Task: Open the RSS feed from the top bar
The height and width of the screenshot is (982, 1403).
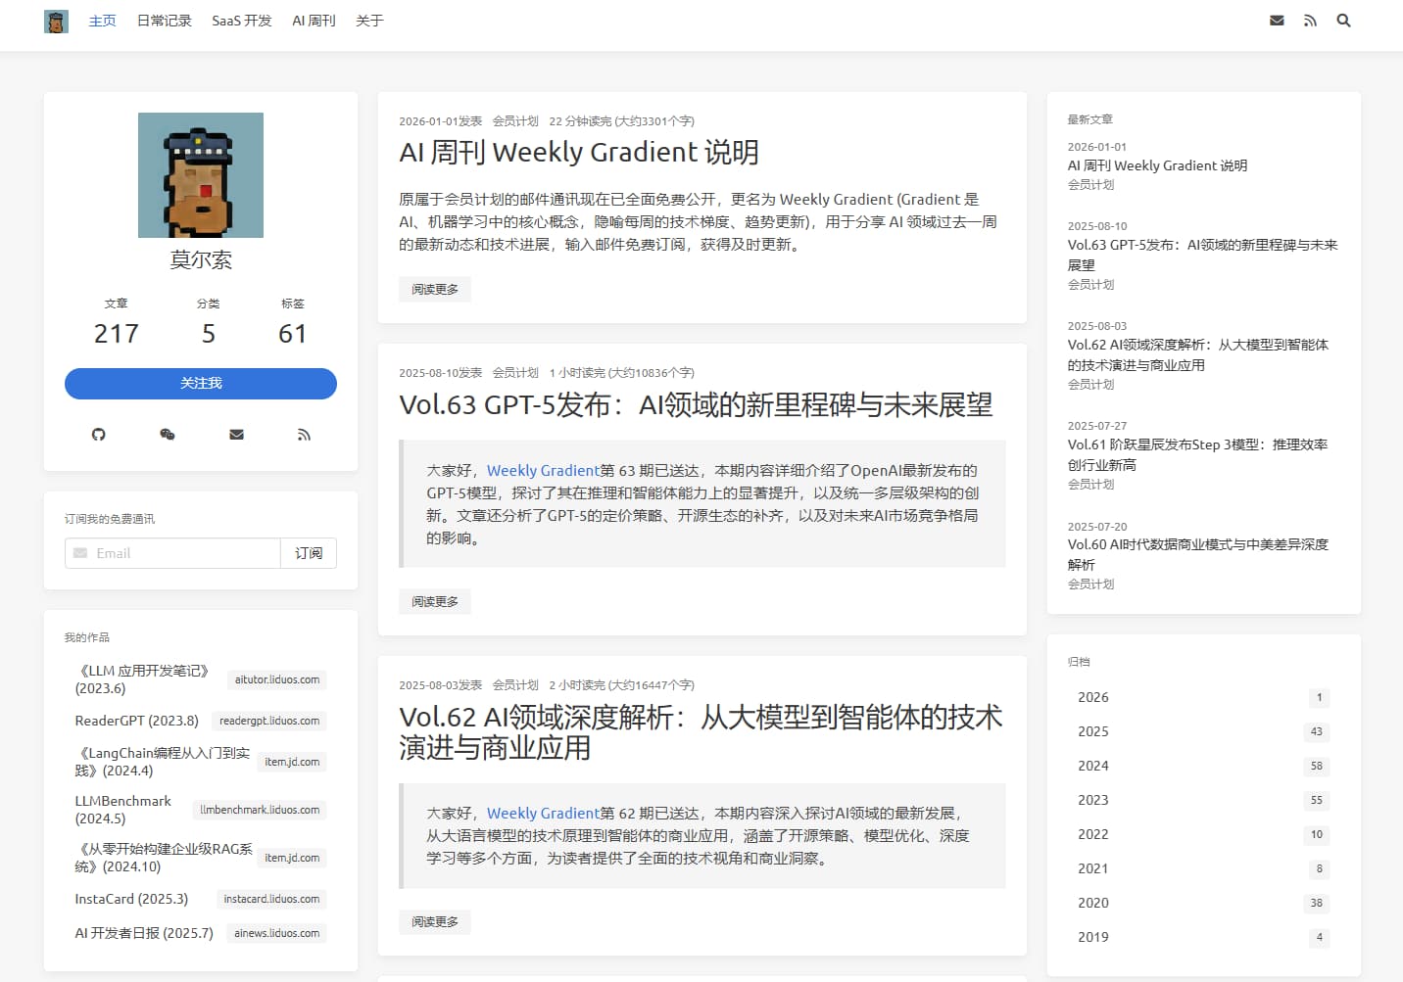Action: click(1310, 20)
